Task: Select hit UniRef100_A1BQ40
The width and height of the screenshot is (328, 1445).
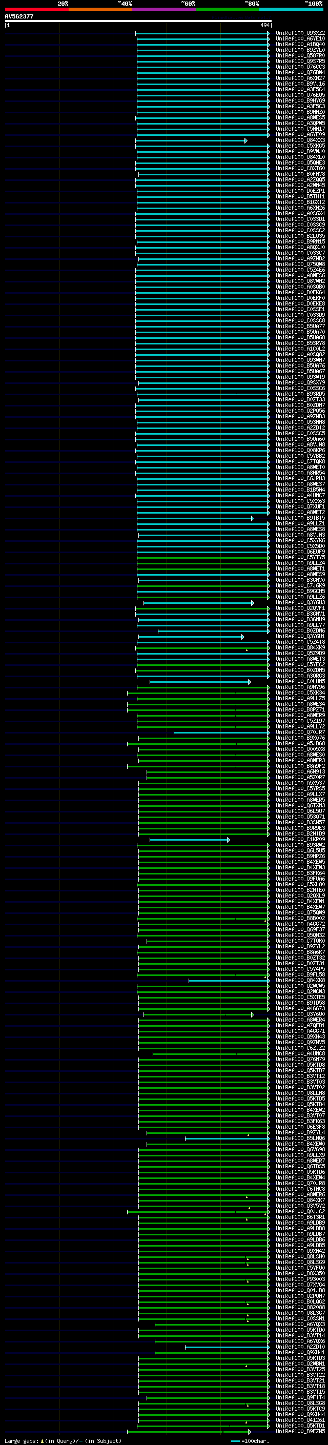Action: coord(300,44)
